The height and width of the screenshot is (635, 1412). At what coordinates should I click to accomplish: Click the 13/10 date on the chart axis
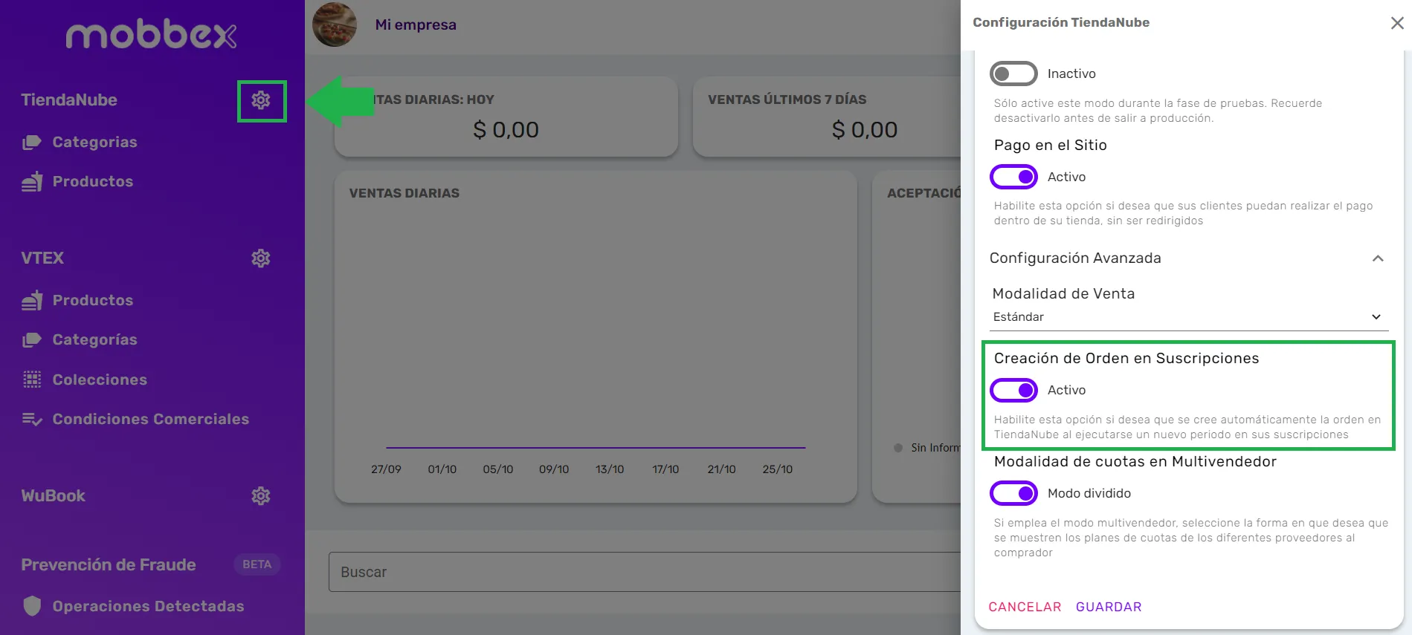coord(610,469)
